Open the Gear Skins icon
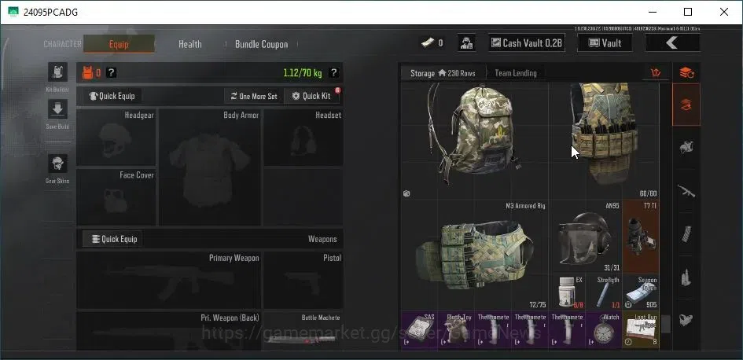Screen dimensions: 743x360 tap(57, 163)
